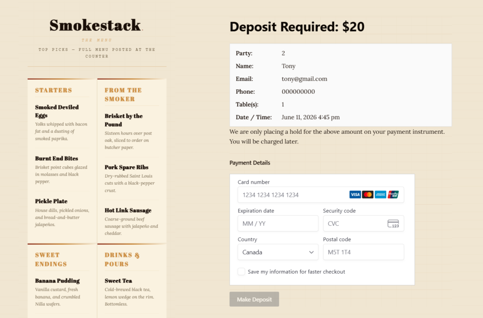Image resolution: width=483 pixels, height=318 pixels.
Task: Click the date value June 11, 2026 4:45 pm
Action: point(310,117)
